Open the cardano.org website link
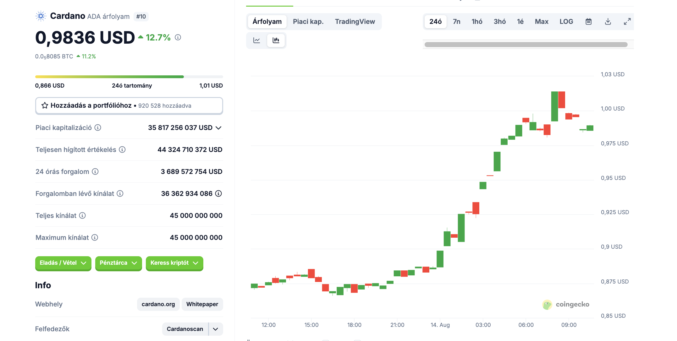Image resolution: width=677 pixels, height=341 pixels. [x=158, y=304]
